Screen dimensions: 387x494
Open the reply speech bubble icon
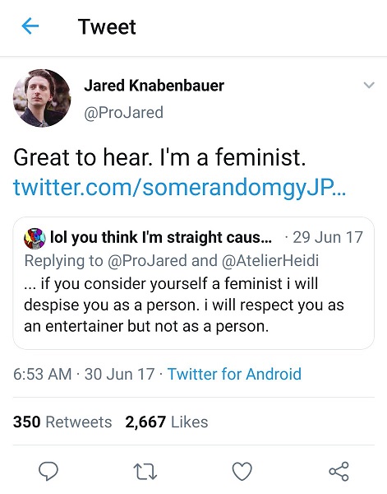[48, 471]
